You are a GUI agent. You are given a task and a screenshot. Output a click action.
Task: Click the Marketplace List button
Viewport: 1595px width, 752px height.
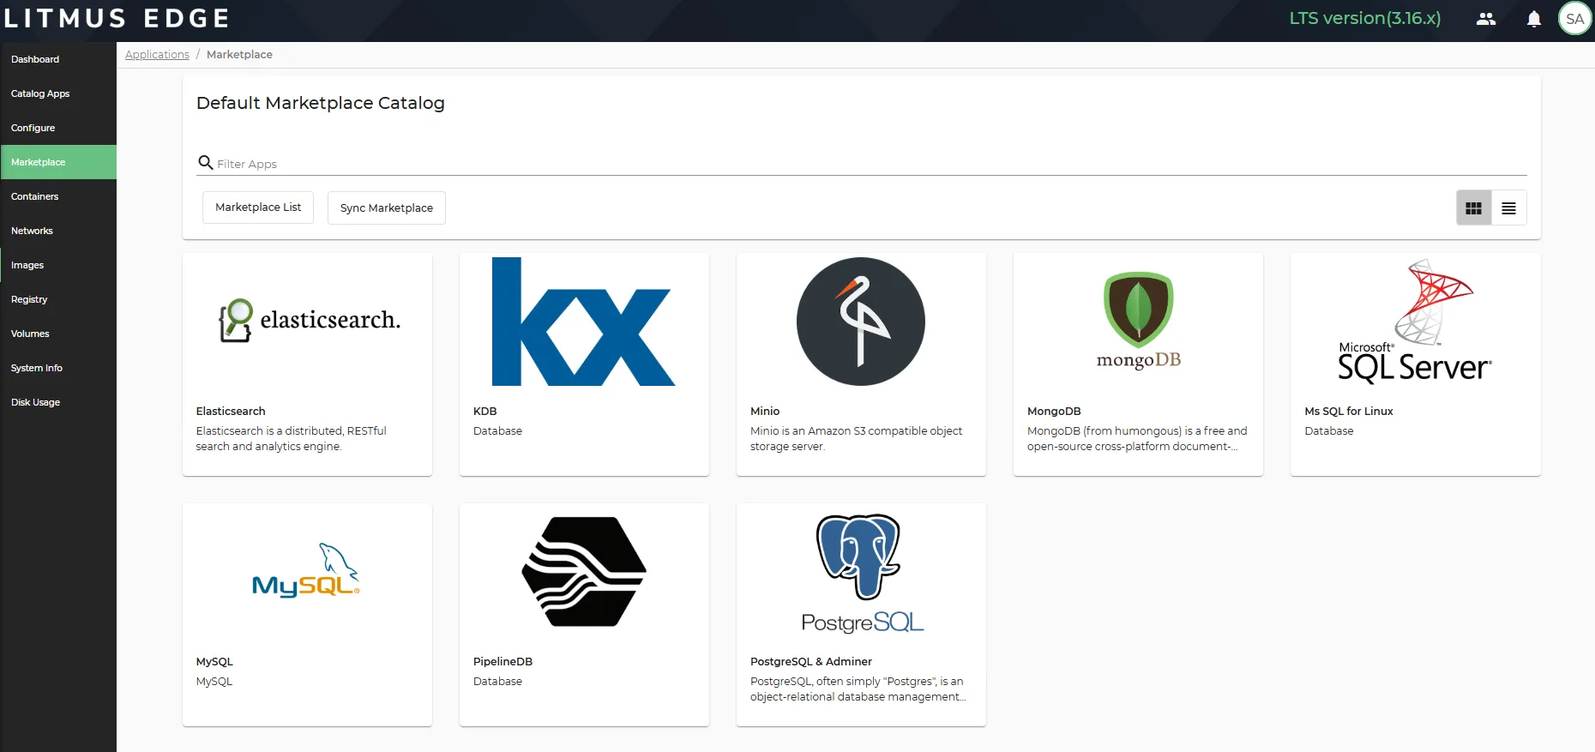(x=258, y=208)
